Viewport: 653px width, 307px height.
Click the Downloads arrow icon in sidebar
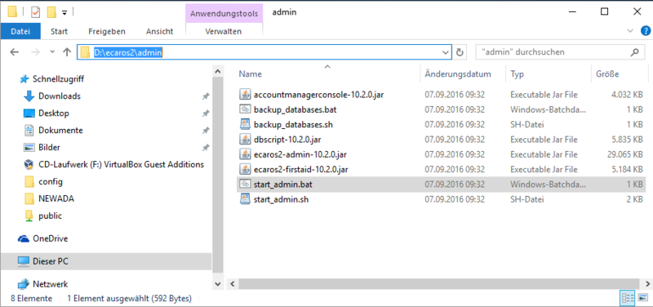(x=29, y=96)
